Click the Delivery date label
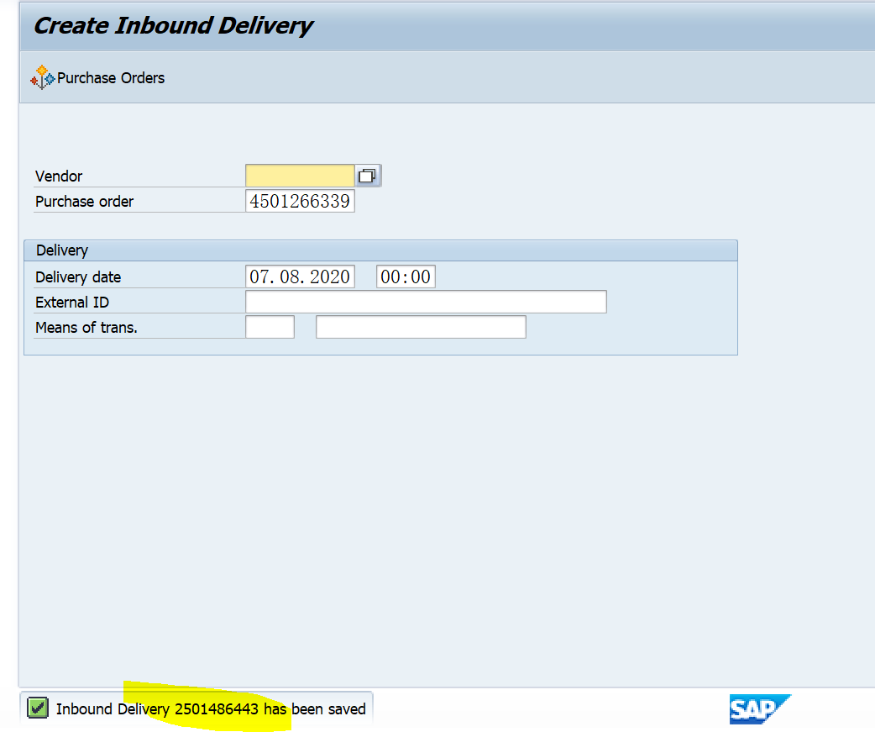 tap(78, 277)
